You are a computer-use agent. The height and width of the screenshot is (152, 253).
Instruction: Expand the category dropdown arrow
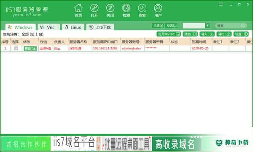point(207,25)
